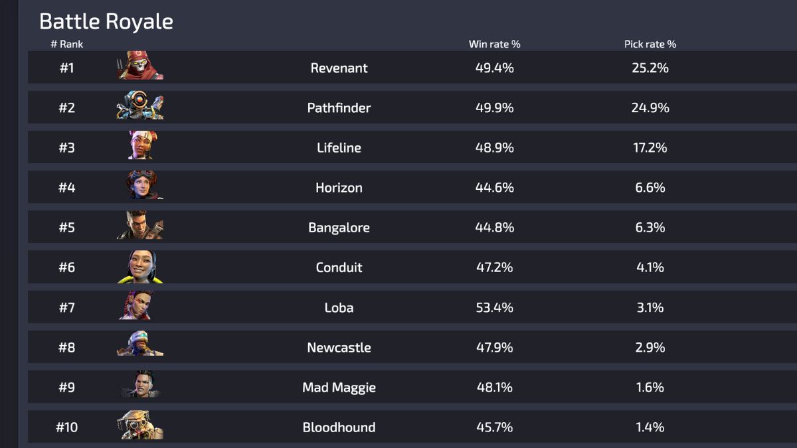This screenshot has height=448, width=797.
Task: Click the Bloodhound character portrait
Action: coord(139,427)
